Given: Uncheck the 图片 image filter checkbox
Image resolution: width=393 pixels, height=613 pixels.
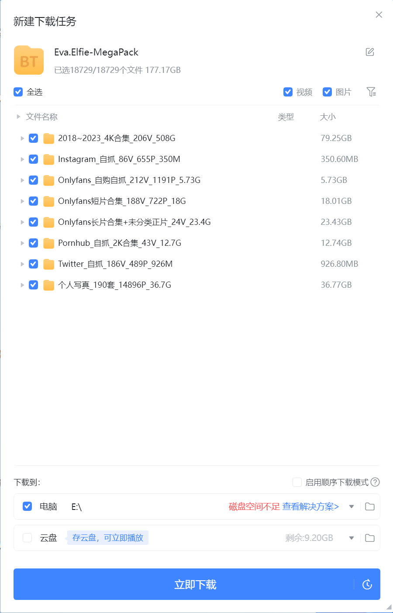Looking at the screenshot, I should (x=327, y=92).
